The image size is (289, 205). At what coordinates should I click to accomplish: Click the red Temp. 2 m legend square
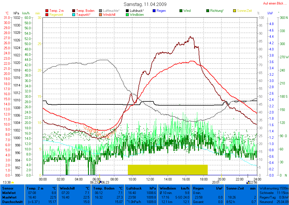coord(47,11)
